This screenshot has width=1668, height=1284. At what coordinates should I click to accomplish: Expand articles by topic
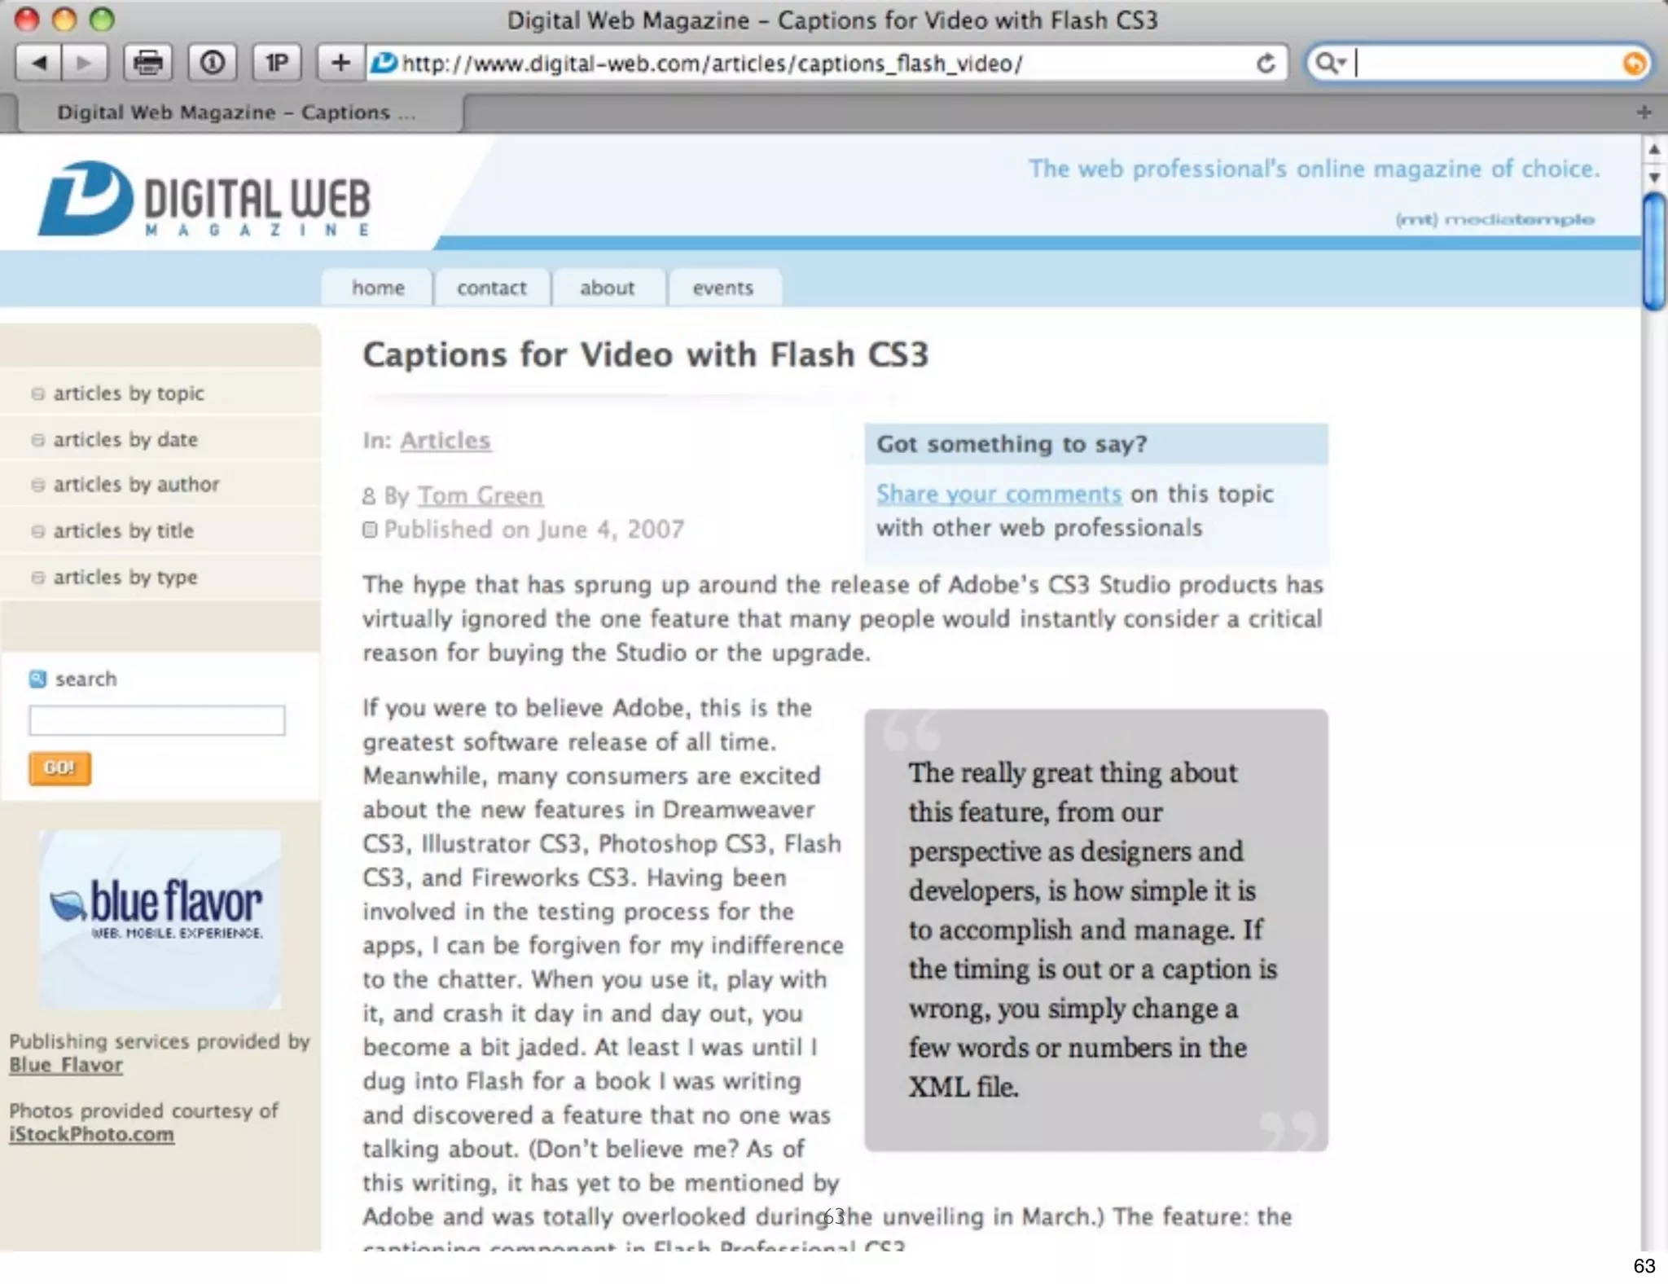coord(128,394)
